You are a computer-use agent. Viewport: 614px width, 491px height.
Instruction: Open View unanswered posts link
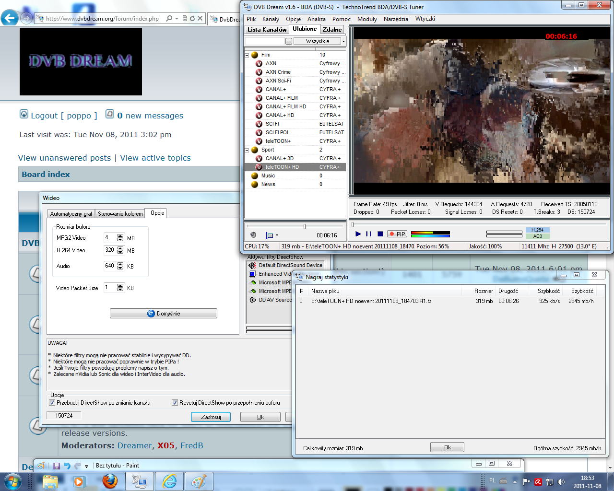(64, 158)
